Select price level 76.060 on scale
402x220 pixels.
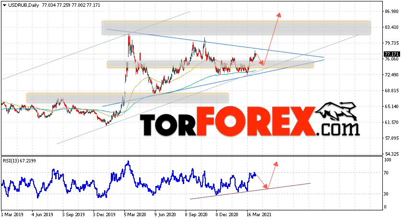click(391, 59)
